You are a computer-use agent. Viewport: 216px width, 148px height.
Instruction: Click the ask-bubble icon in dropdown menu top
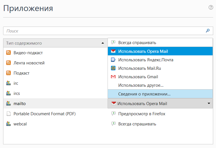pyautogui.click(x=113, y=42)
